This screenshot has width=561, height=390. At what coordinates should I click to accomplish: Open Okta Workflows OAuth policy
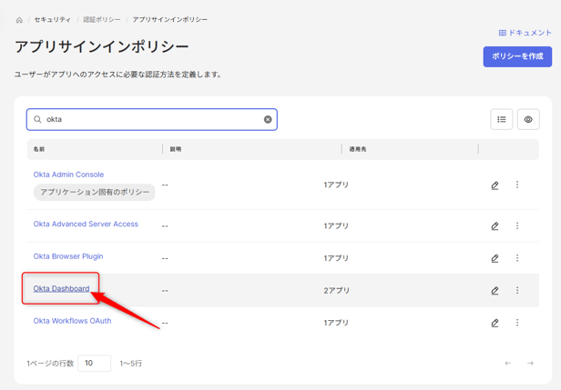click(x=72, y=321)
